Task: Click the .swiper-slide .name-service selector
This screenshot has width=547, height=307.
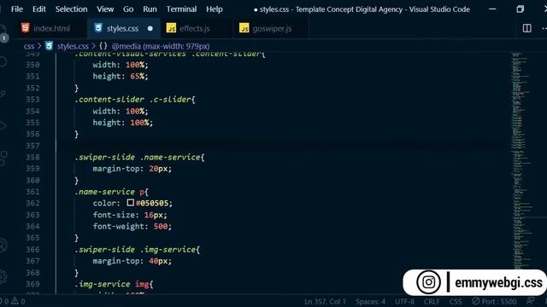Action: click(138, 157)
